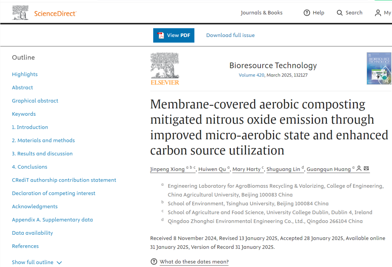
Task: Click Download full issue link
Action: tap(230, 35)
